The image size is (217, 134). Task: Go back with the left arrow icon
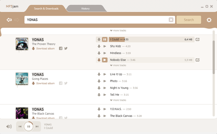click(9, 20)
